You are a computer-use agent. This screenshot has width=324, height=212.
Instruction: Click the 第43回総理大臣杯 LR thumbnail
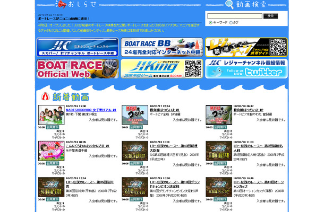click(135, 151)
